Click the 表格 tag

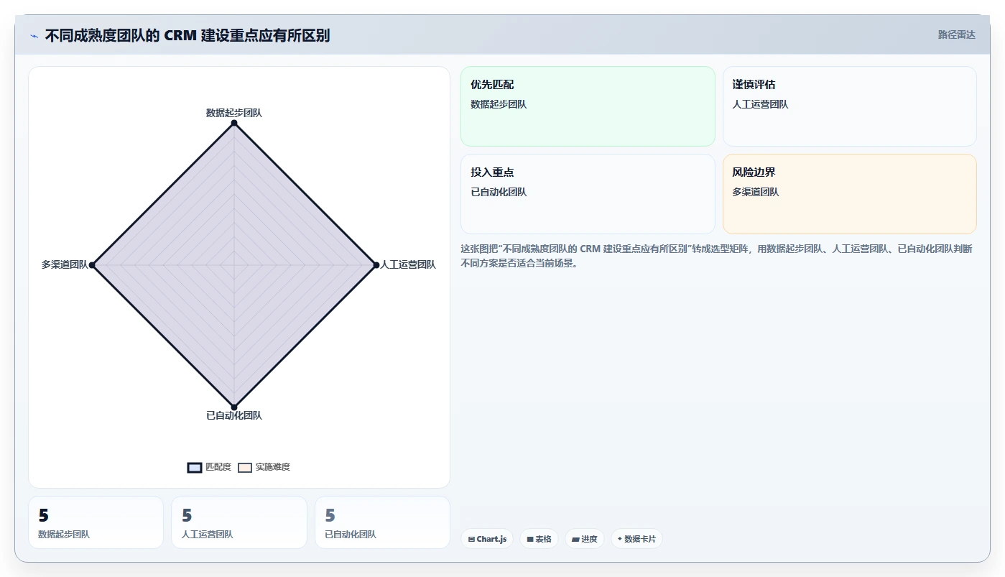click(539, 539)
